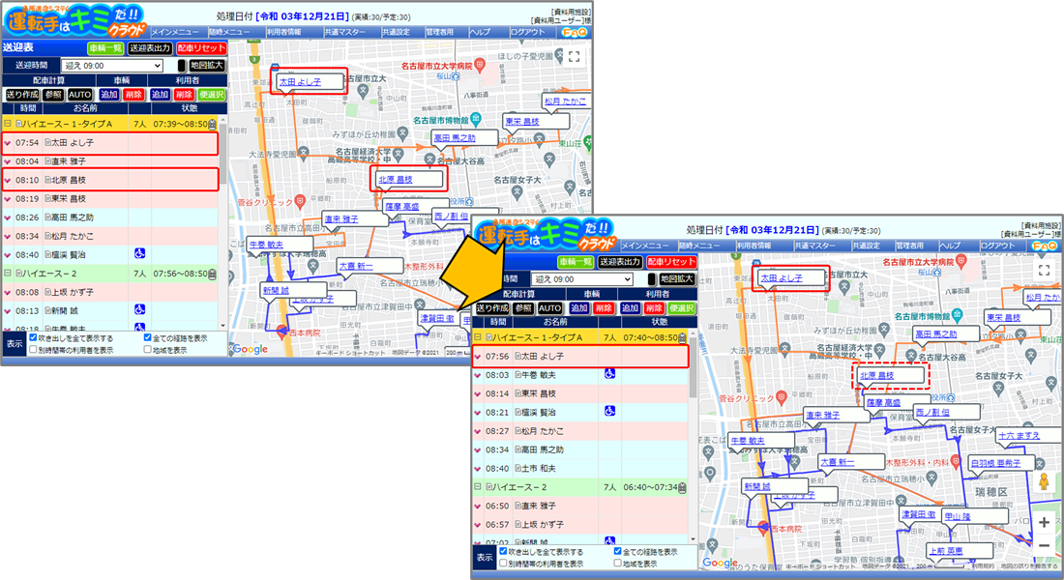Screen dimensions: 1064x580
Task: Click vehicle icon beside 07:56~08:50 in back window
Action: pyautogui.click(x=213, y=275)
